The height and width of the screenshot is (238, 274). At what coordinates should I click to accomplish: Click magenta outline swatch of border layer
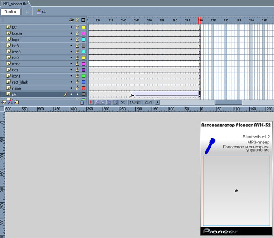(84, 33)
